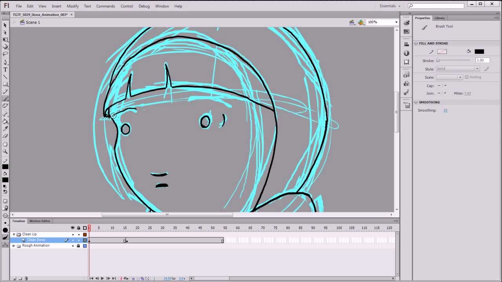The height and width of the screenshot is (282, 502).
Task: Toggle lock dot of the Clean Up folder
Action: click(x=78, y=235)
